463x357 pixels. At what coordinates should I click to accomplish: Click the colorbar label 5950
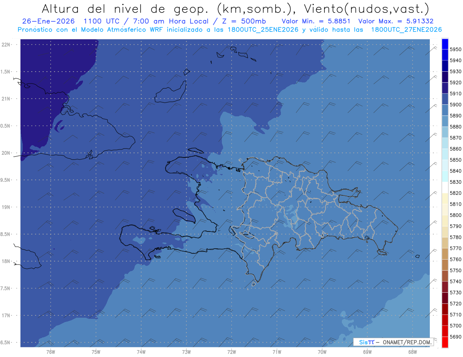pyautogui.click(x=455, y=49)
